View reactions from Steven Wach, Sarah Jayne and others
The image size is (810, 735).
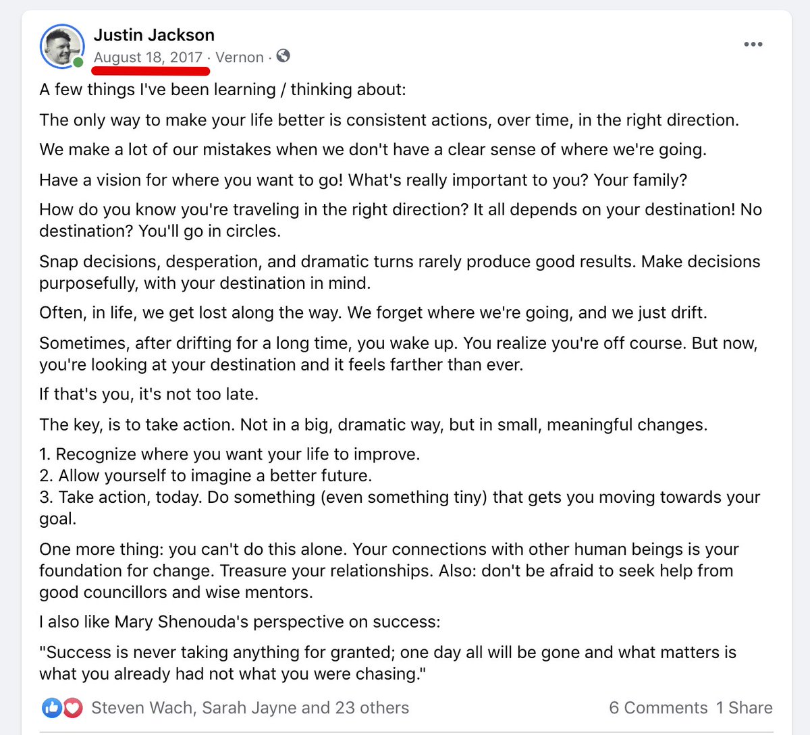click(250, 707)
